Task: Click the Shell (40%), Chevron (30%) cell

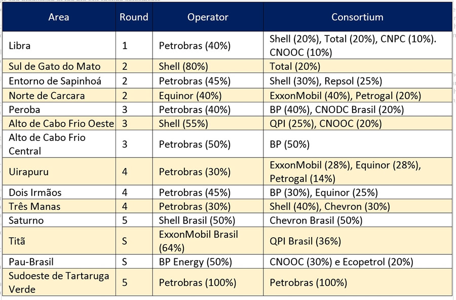Action: click(x=358, y=206)
